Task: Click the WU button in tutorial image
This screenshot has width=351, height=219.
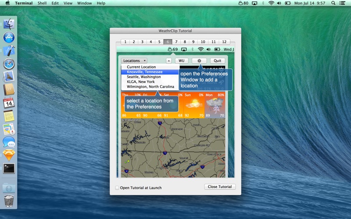Action: pyautogui.click(x=182, y=60)
